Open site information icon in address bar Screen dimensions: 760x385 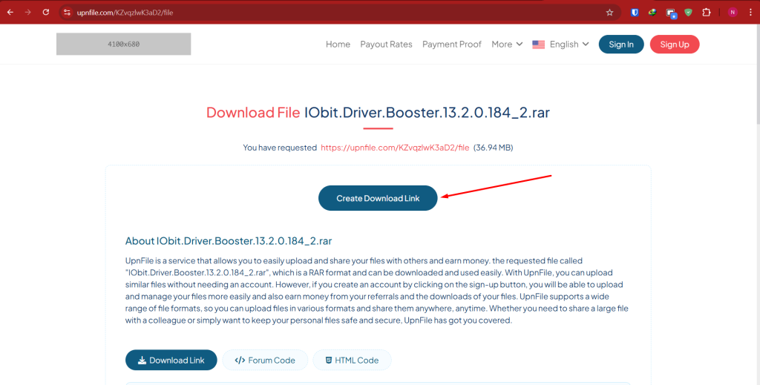(x=68, y=13)
